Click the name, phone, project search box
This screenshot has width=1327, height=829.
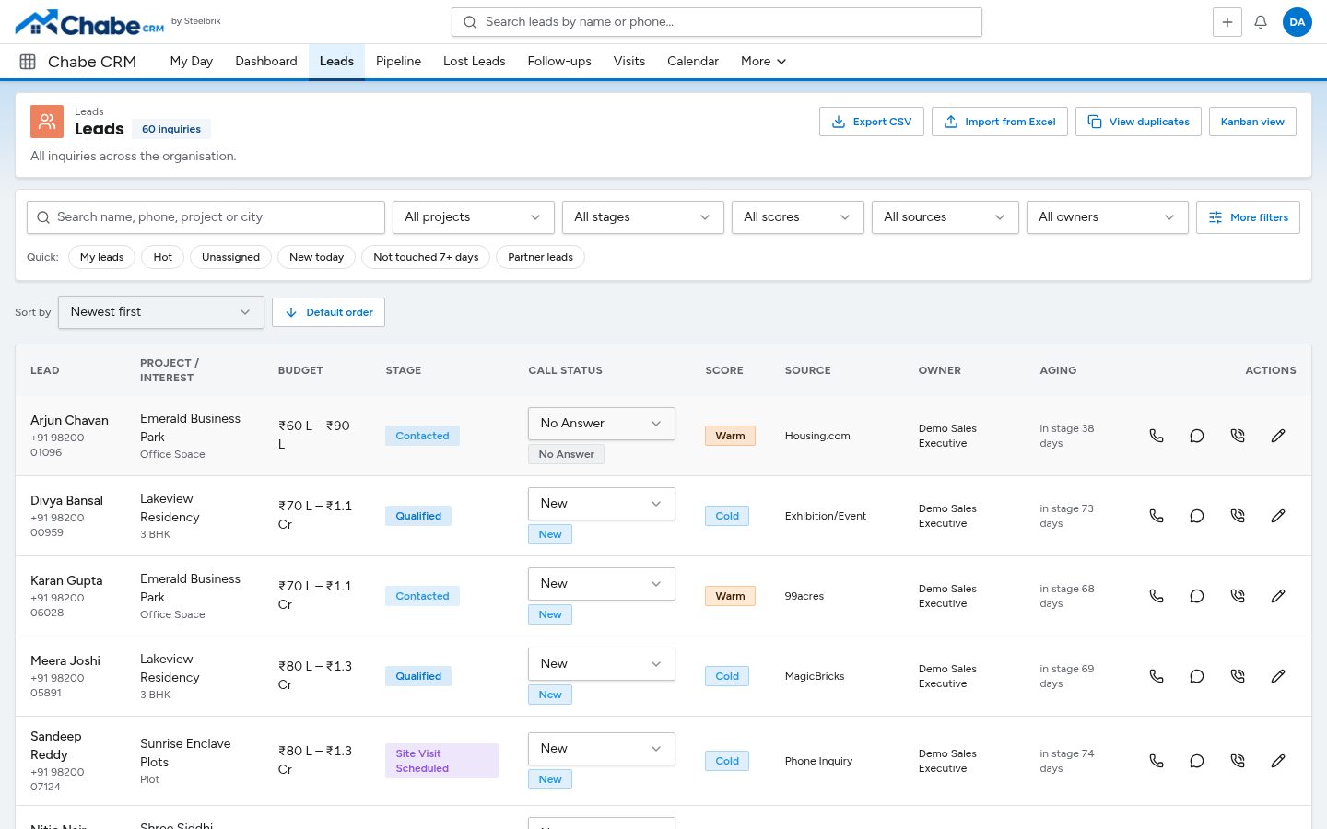point(206,217)
